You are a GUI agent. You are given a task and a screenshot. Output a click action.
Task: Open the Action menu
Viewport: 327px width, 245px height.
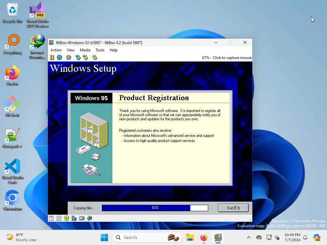point(56,50)
